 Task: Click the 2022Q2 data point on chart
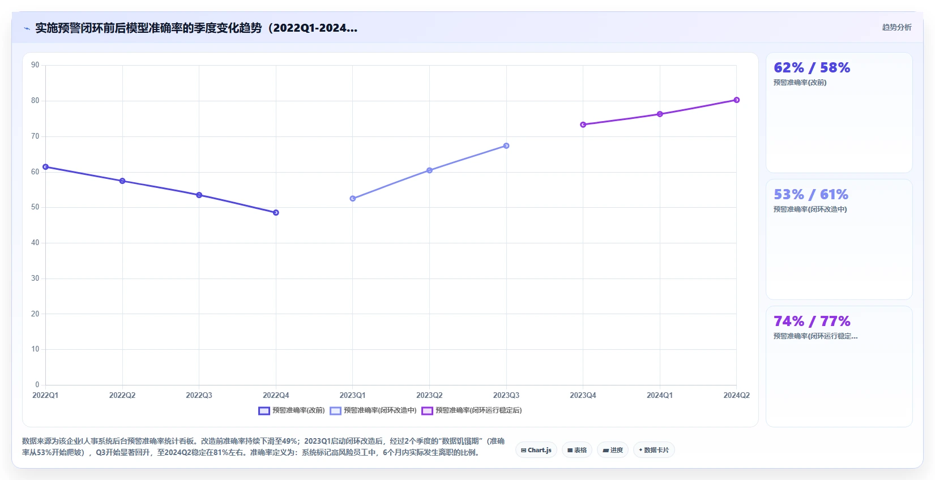point(122,181)
